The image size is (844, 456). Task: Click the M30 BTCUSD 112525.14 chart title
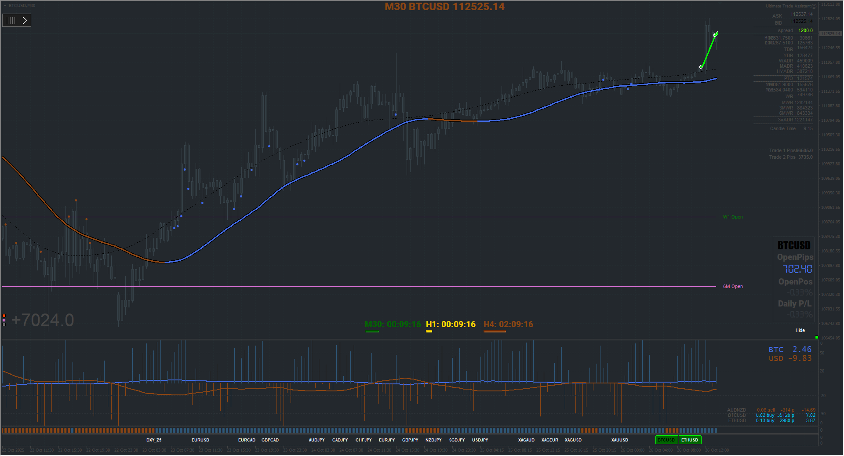(x=444, y=7)
